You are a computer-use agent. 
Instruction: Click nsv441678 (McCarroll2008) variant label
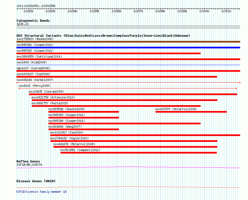[x=74, y=144]
